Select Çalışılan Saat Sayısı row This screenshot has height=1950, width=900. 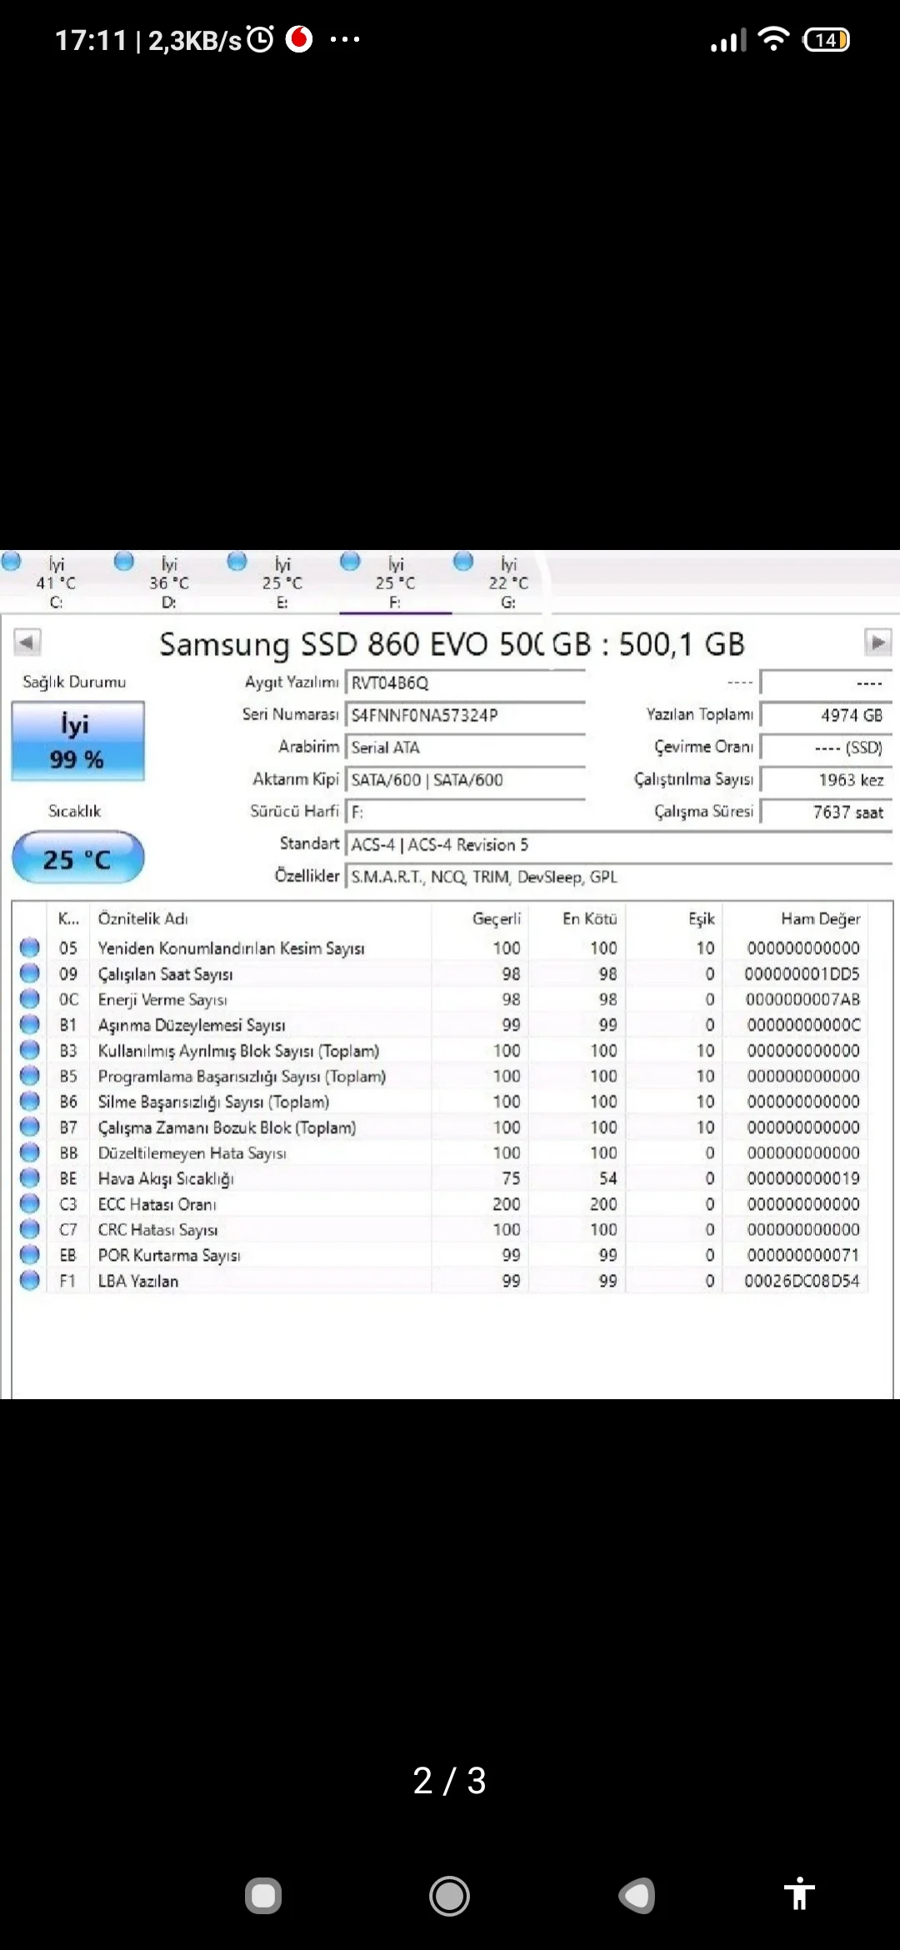pyautogui.click(x=441, y=973)
